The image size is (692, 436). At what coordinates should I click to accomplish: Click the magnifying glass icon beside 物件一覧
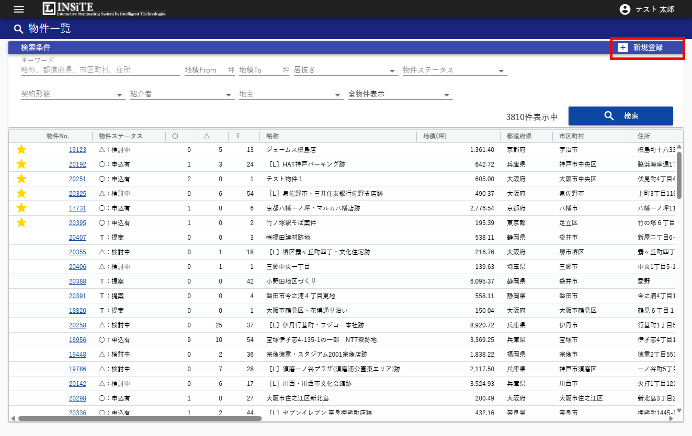pos(18,29)
